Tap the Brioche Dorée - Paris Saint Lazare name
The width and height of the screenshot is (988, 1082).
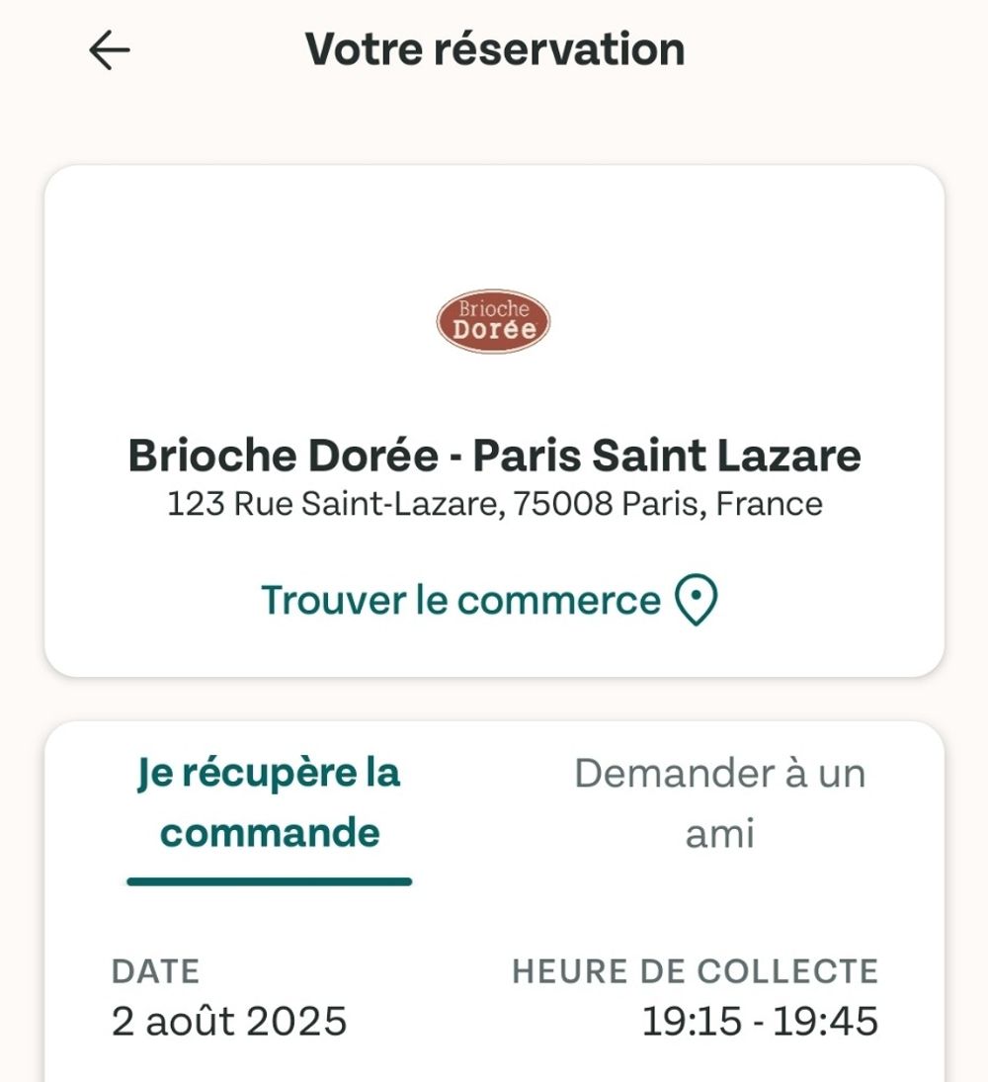click(494, 456)
